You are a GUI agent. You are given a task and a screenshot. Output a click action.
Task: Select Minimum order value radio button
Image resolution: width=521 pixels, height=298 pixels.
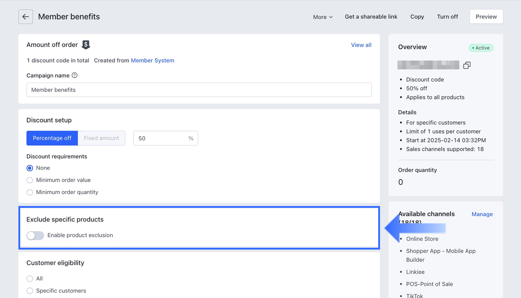pos(30,180)
